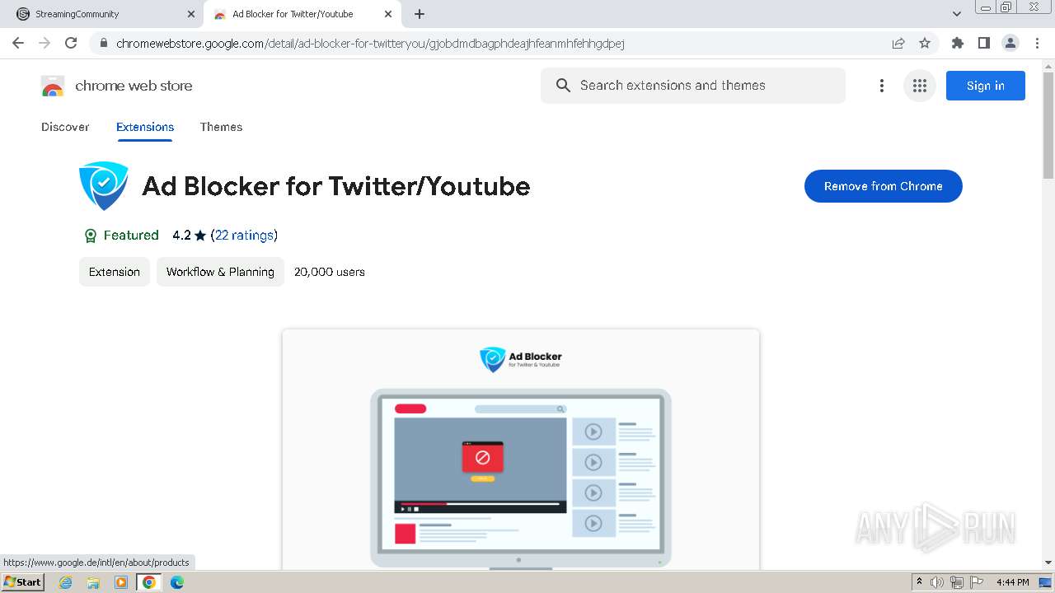The image size is (1055, 593).
Task: Click the 20,000 users text
Action: 330,272
